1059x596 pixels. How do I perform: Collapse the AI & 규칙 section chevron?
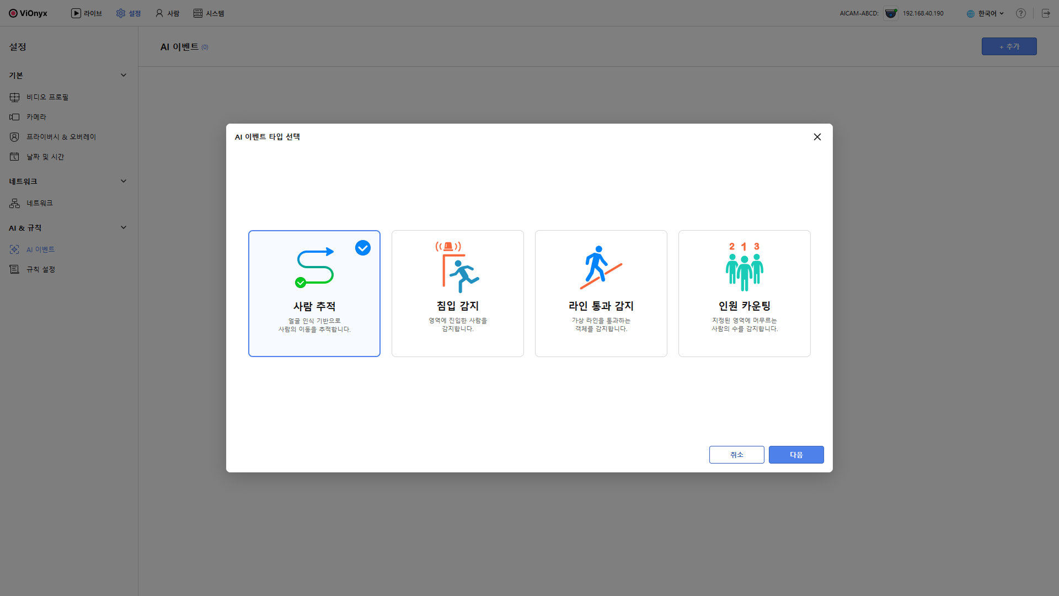[124, 227]
